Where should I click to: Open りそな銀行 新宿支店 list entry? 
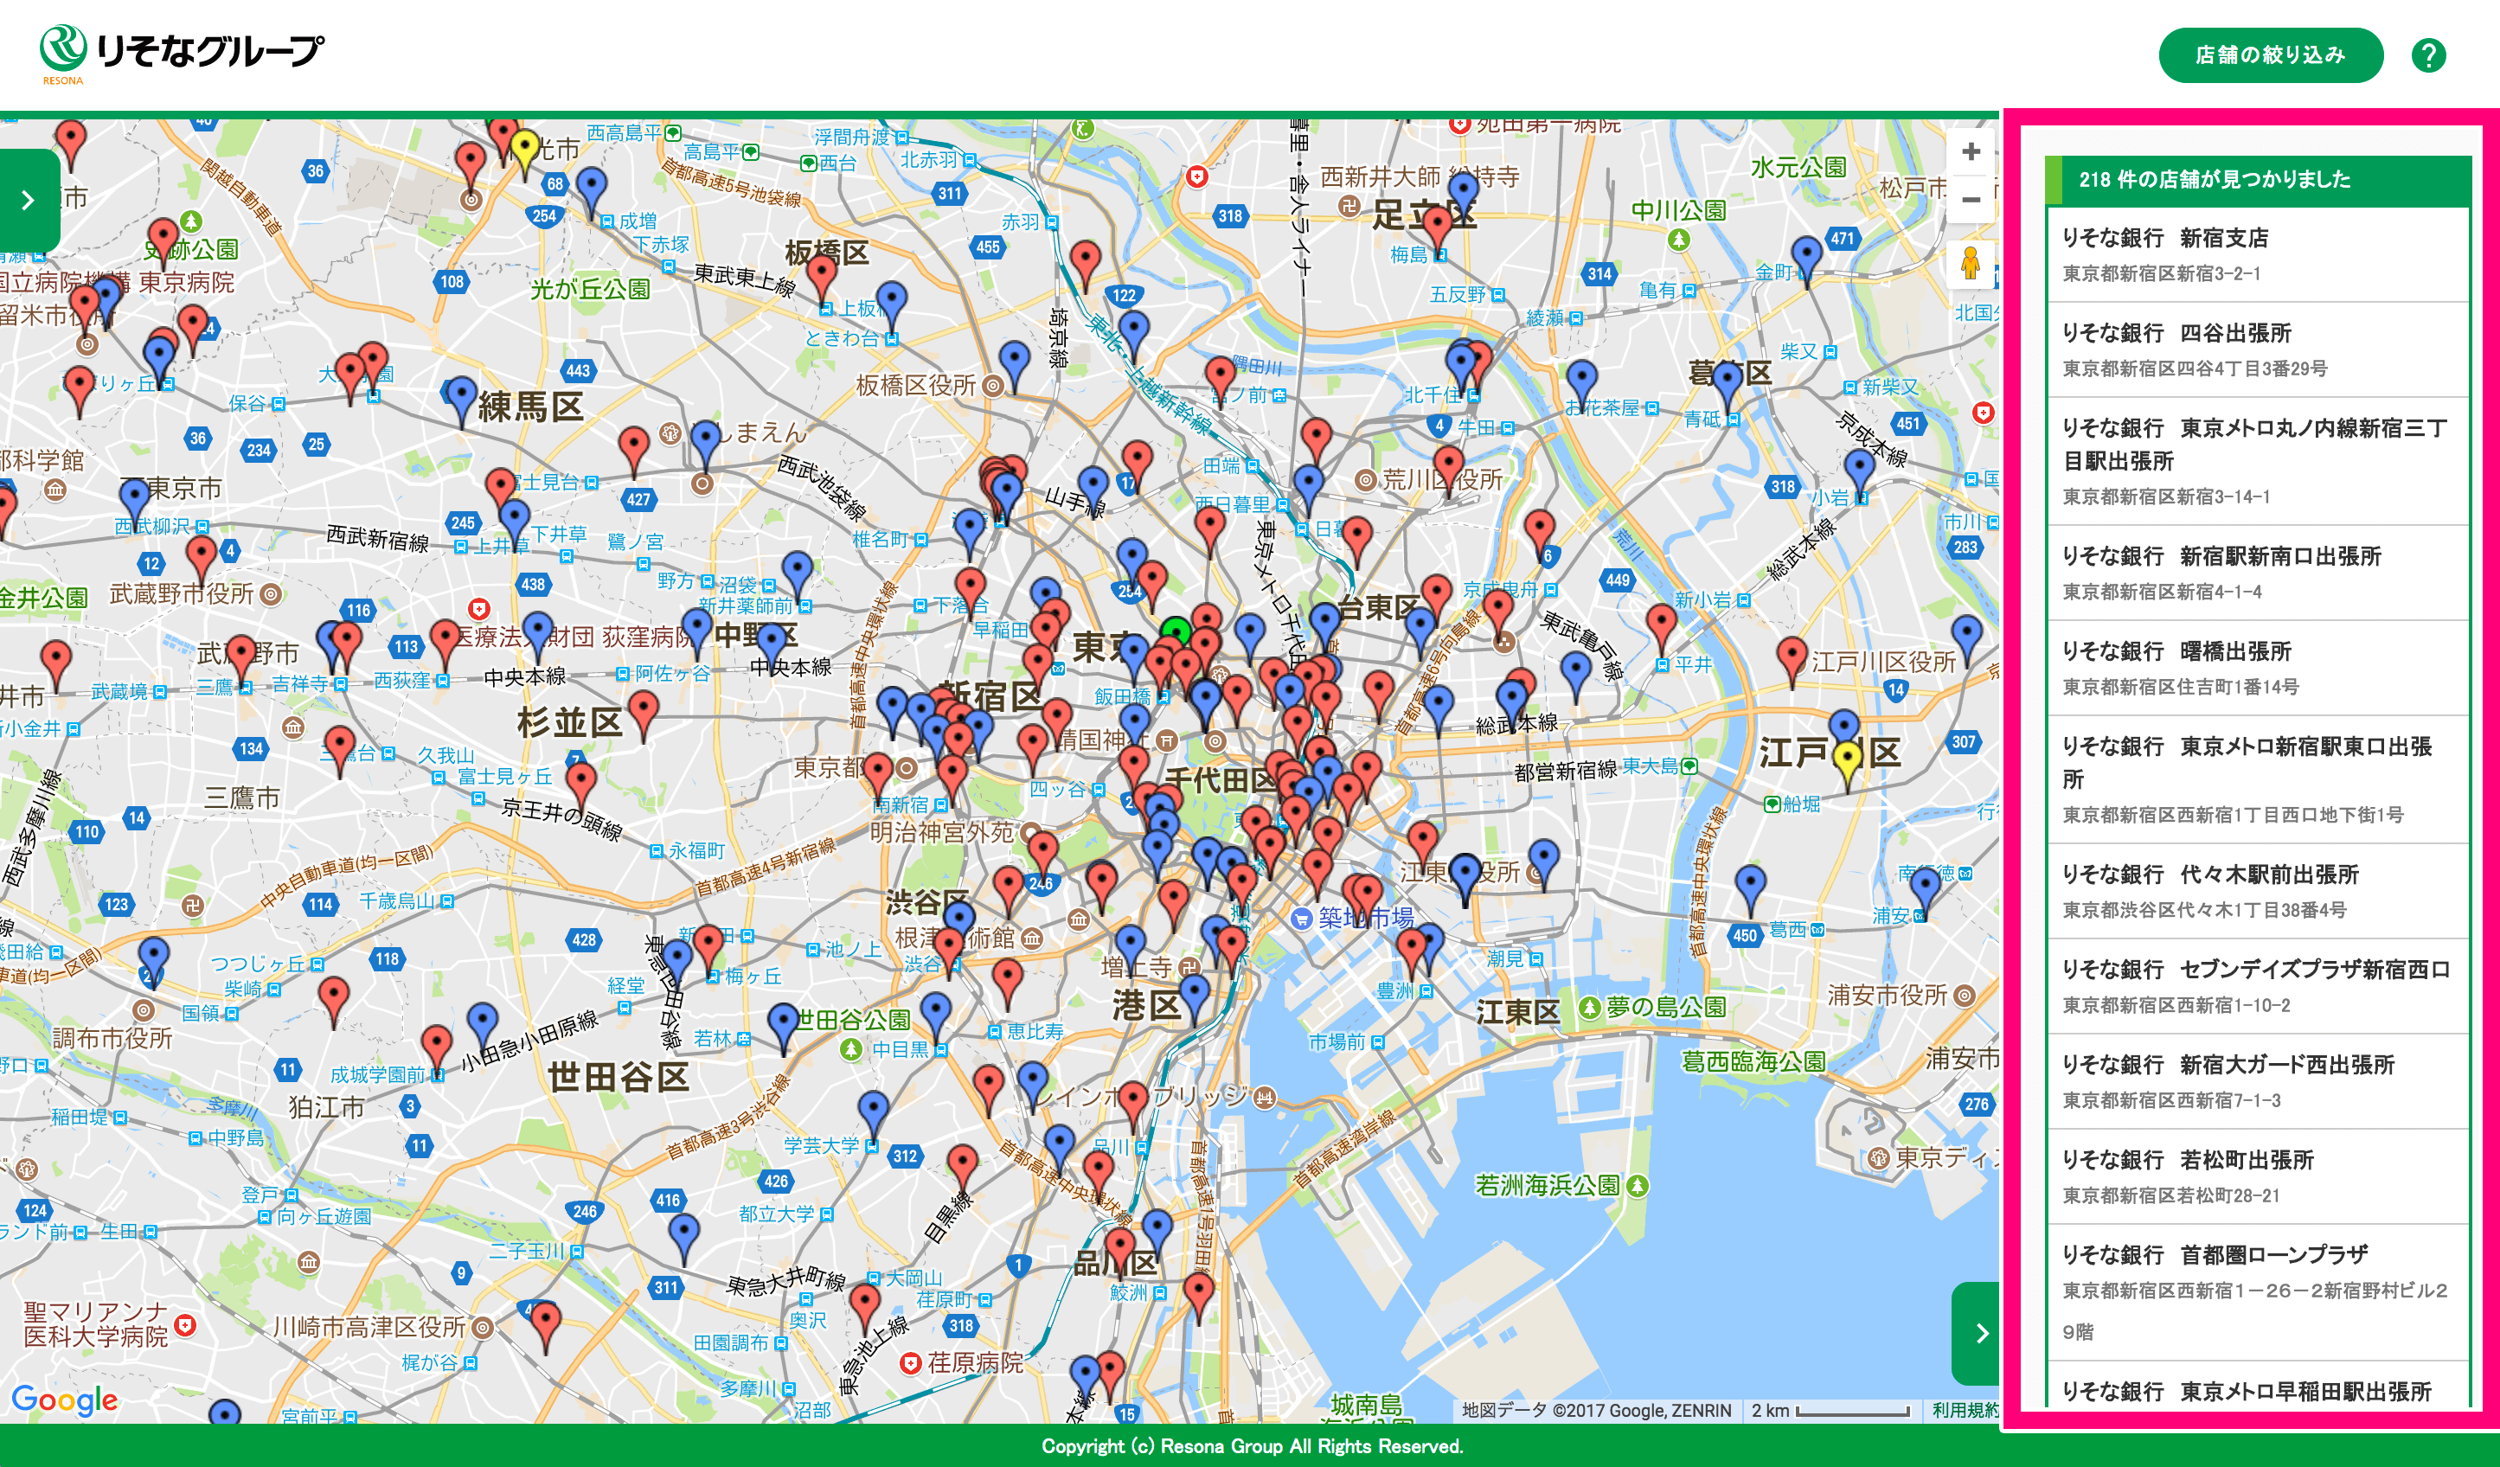[2258, 254]
